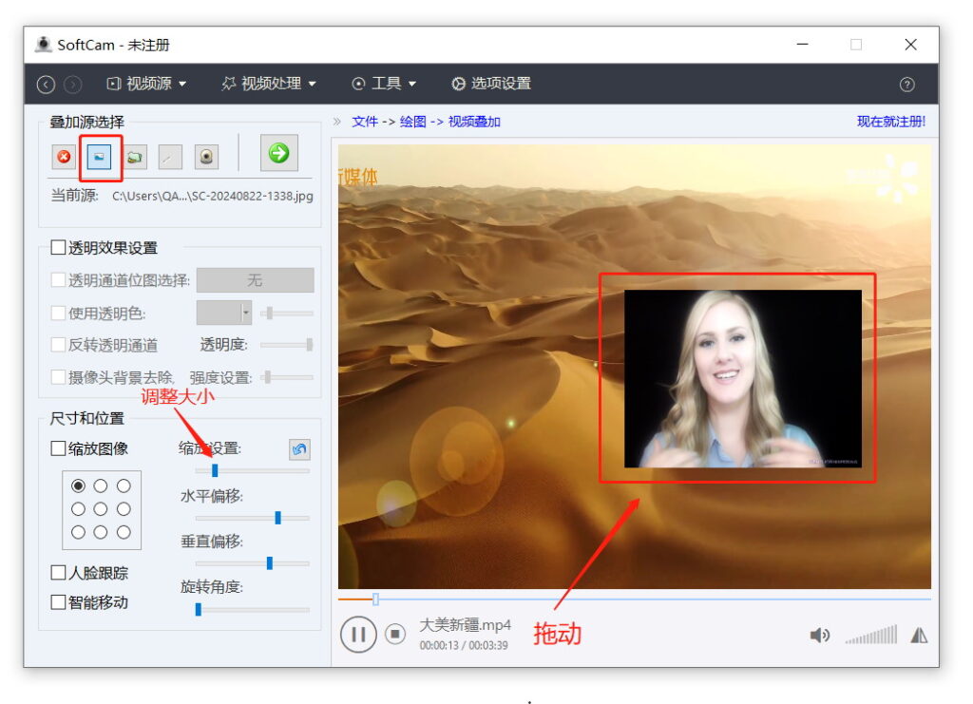Click the camera overlay source icon
973x704 pixels.
205,157
